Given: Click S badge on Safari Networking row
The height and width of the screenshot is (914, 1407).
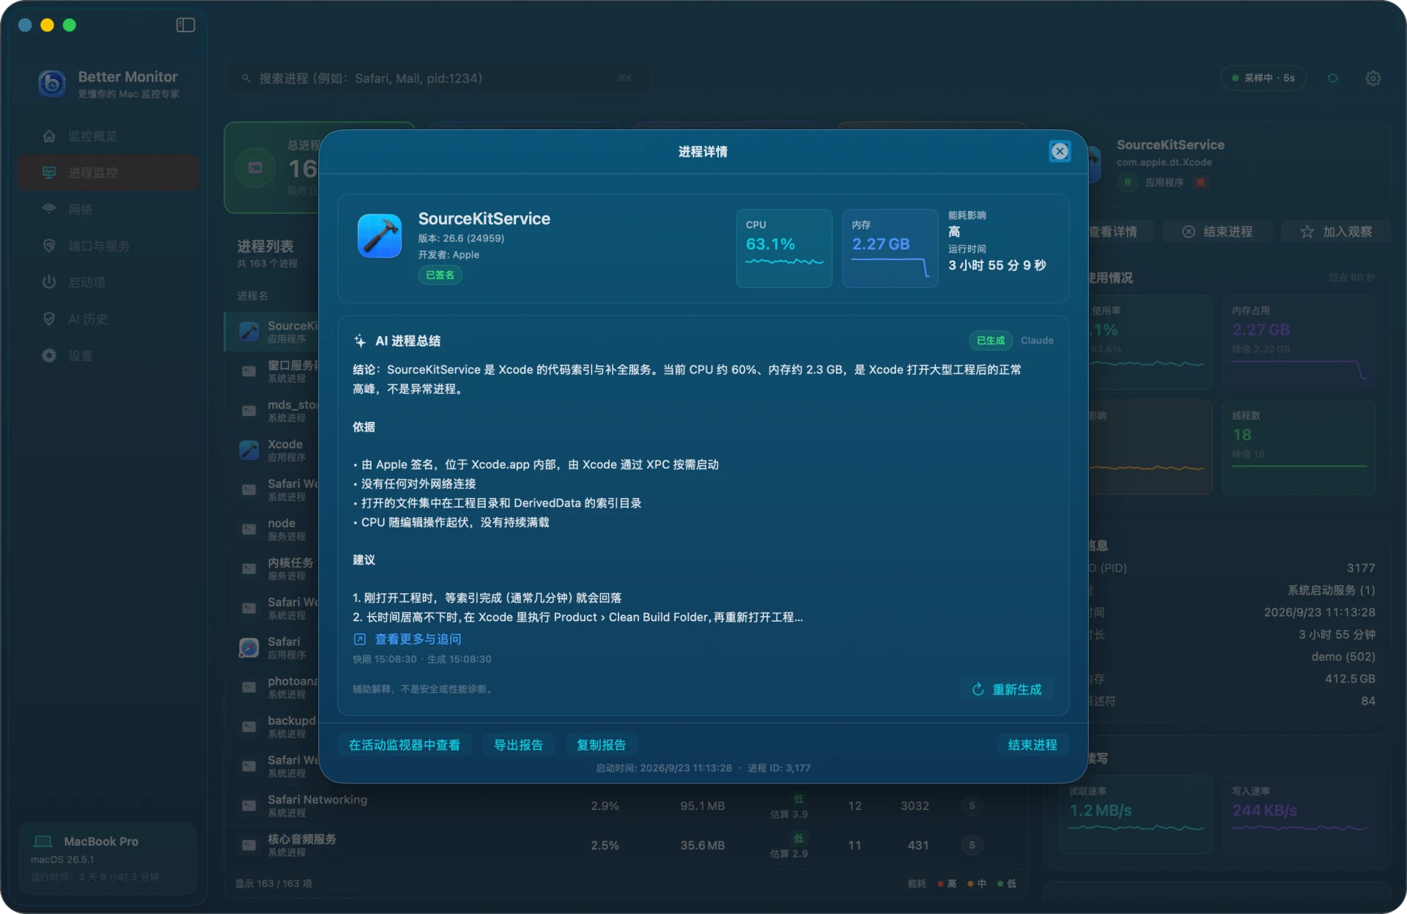Looking at the screenshot, I should point(972,806).
